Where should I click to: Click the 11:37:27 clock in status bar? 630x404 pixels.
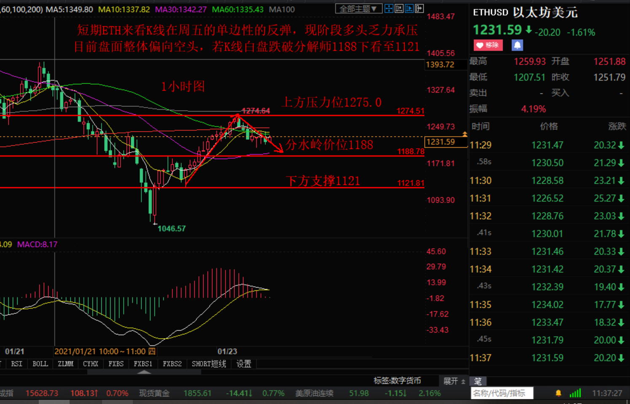tap(607, 393)
